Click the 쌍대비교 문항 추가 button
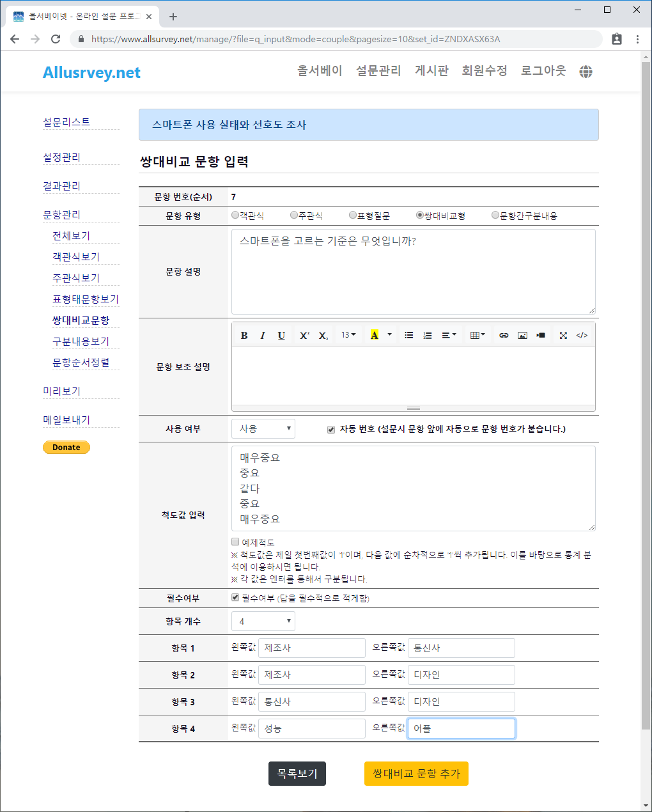 (416, 773)
